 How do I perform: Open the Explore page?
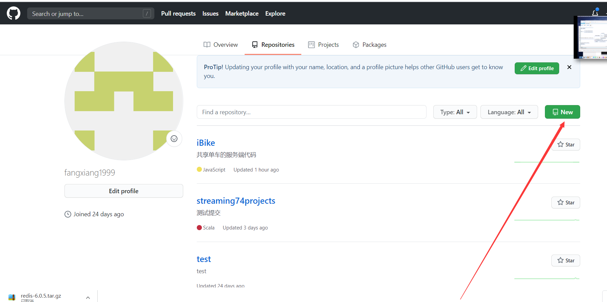[275, 14]
